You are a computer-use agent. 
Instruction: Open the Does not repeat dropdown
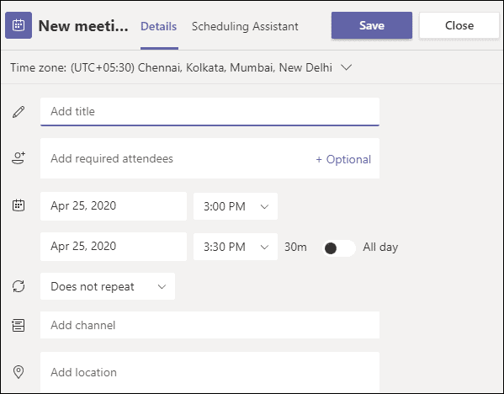pyautogui.click(x=108, y=286)
